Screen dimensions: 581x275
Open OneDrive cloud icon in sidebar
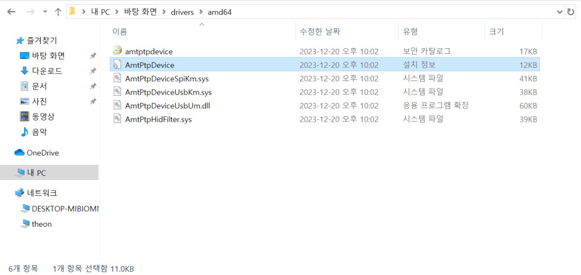tap(19, 153)
